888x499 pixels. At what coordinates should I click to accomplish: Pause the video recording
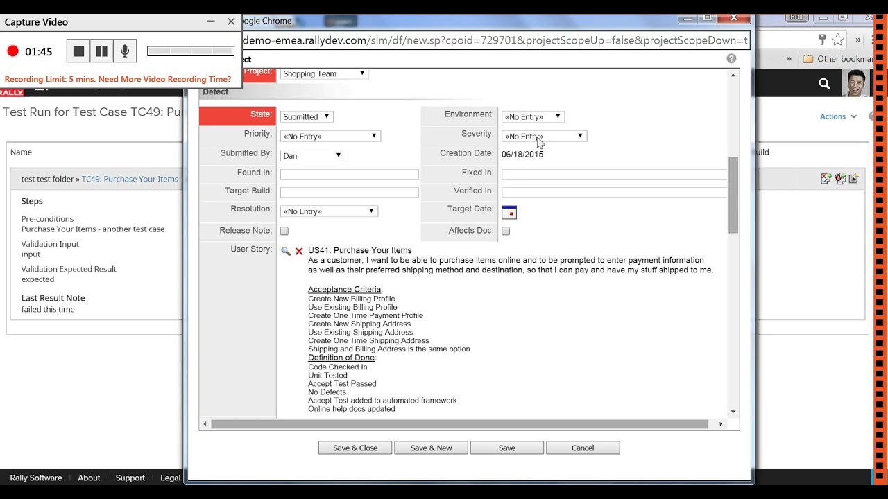tap(101, 51)
